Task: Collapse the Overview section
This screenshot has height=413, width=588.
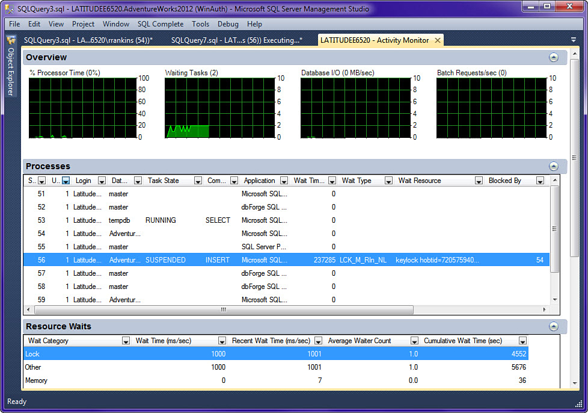Action: (554, 57)
